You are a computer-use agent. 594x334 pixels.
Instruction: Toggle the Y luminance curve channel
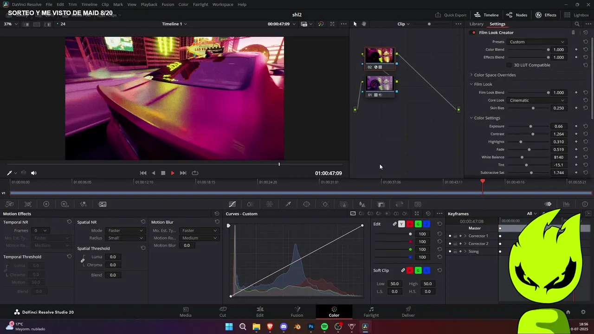[401, 224]
